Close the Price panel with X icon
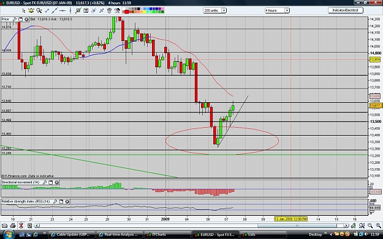Screen dimensions: 383x239 (x=26, y=19)
